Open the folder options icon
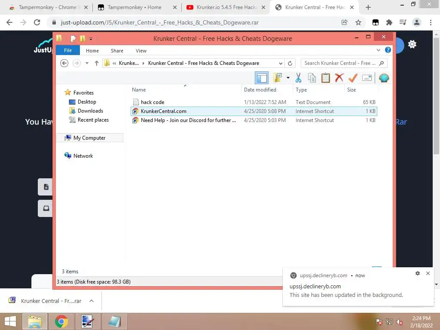Screen dimensions: 440x330 tap(277, 78)
